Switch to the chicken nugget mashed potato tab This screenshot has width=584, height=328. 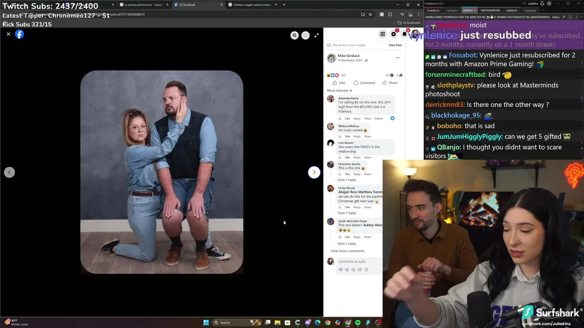(x=252, y=5)
